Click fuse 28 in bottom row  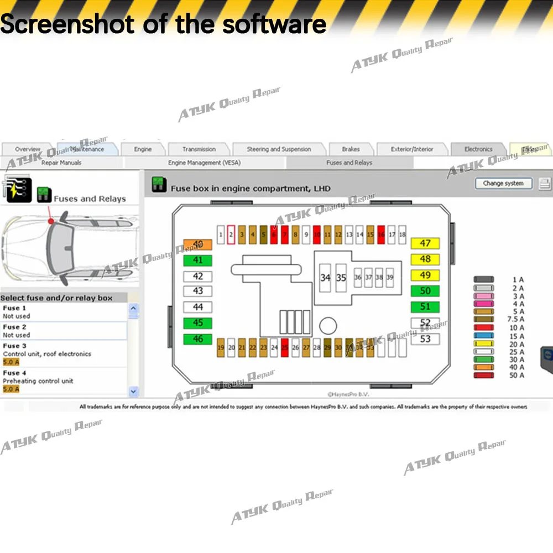pyautogui.click(x=317, y=348)
